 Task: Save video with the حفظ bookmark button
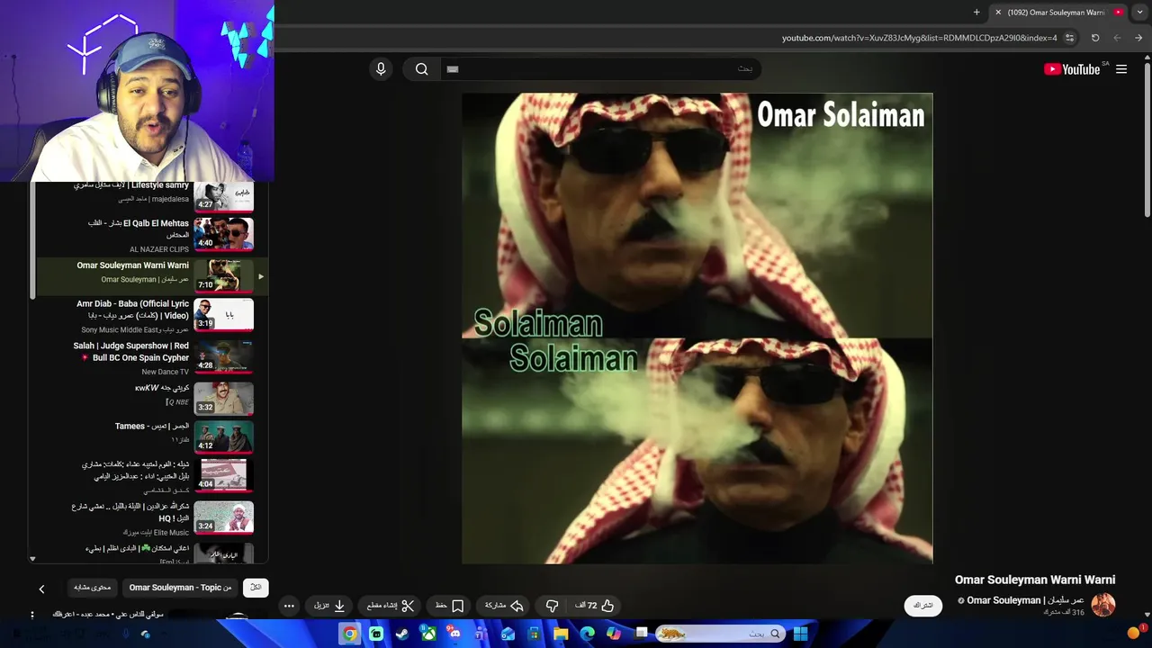[449, 606]
